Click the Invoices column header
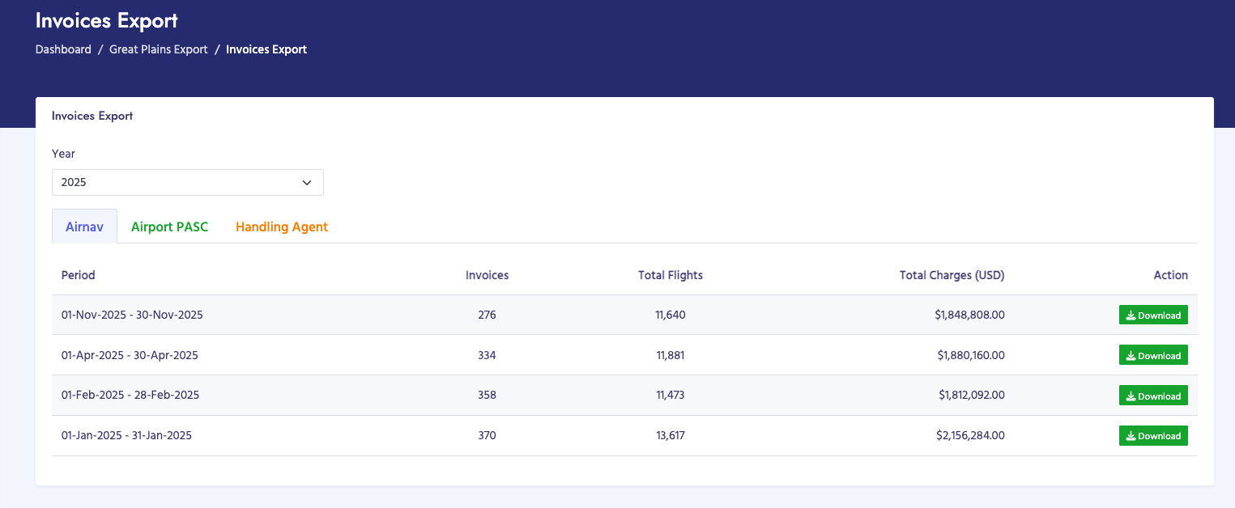 (x=487, y=275)
